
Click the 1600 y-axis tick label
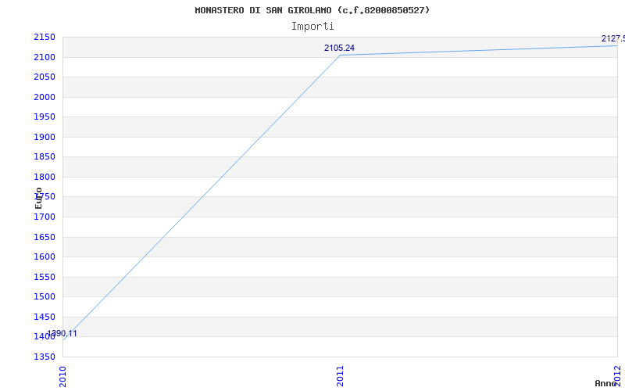[x=45, y=257]
